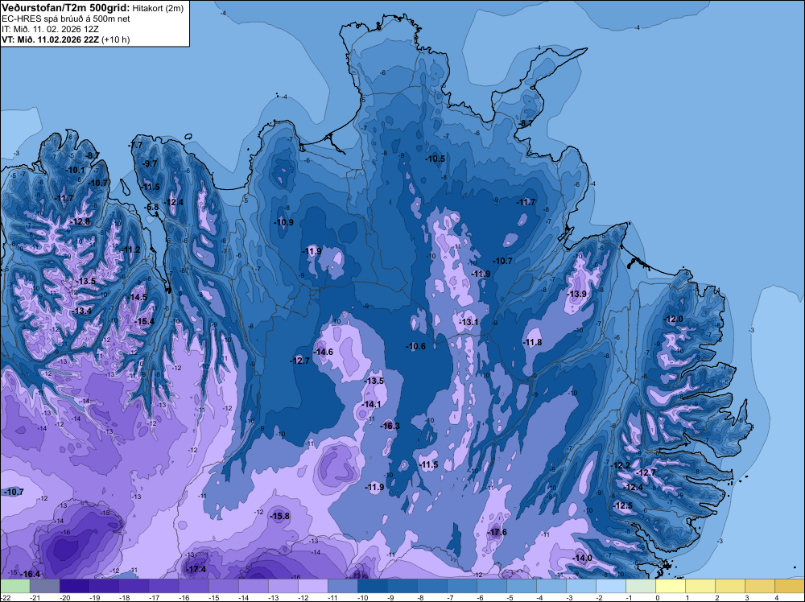Click the -12.0 temperature label
The image size is (805, 602).
coord(674,319)
